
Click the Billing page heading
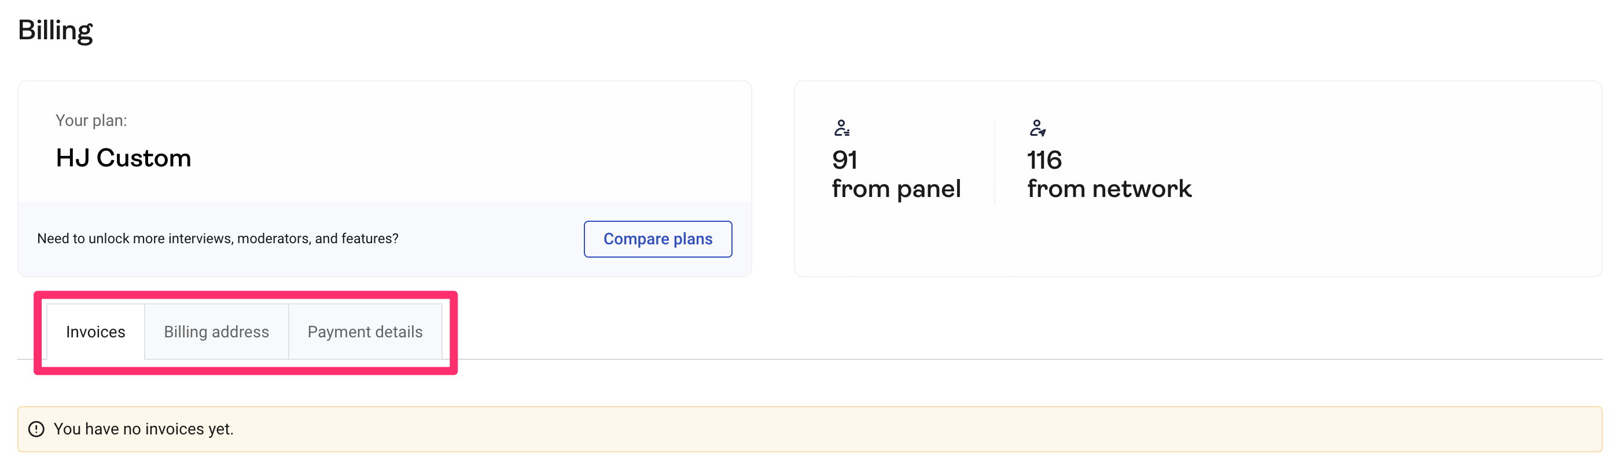coord(57,29)
